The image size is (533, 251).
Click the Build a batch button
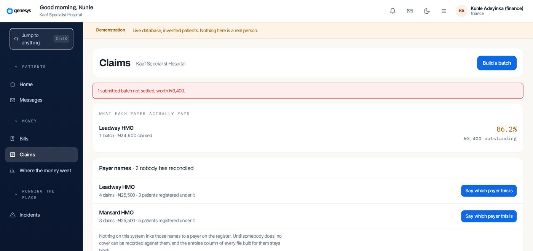[497, 63]
